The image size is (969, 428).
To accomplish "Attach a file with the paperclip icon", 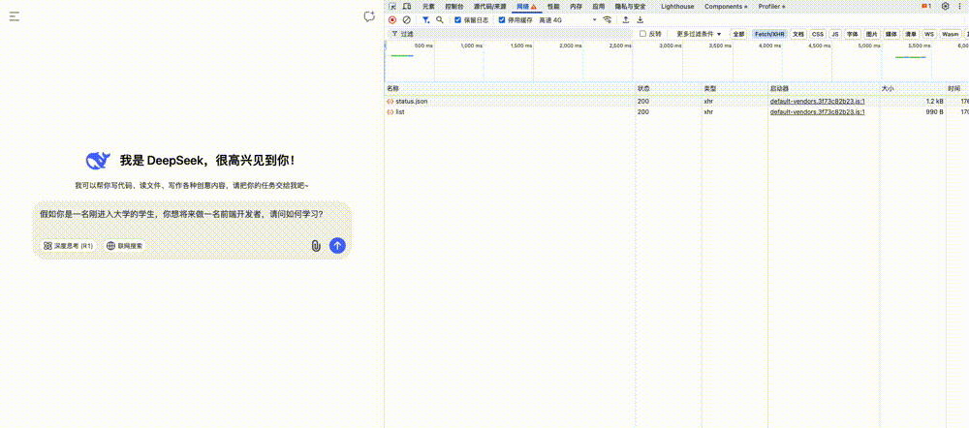I will tap(316, 246).
